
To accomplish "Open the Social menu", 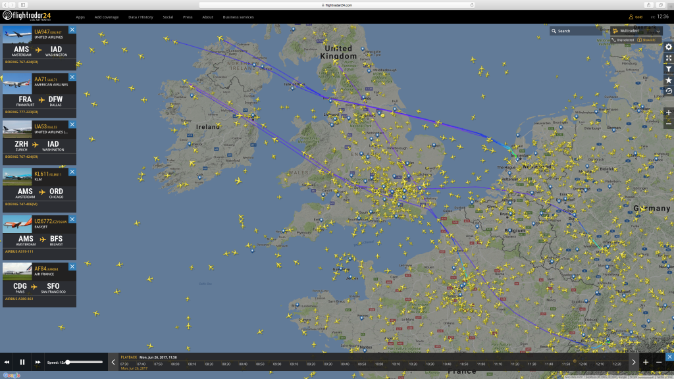I will point(168,17).
